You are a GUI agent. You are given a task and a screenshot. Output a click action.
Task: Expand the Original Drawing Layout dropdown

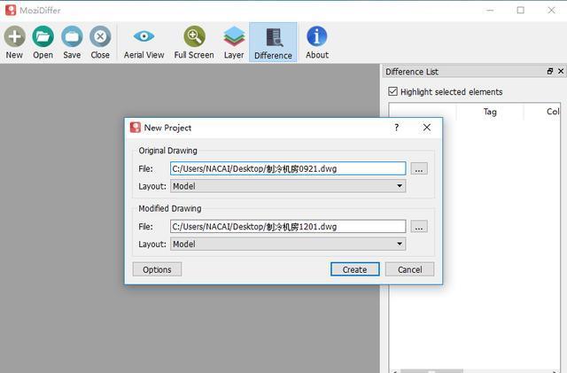(288, 186)
